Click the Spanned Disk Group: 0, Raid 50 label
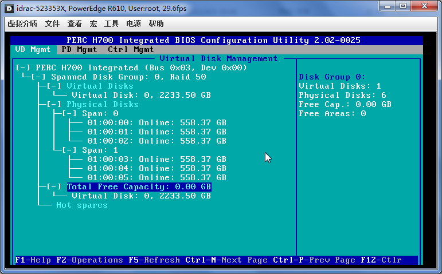This screenshot has height=274, width=442. (x=128, y=77)
